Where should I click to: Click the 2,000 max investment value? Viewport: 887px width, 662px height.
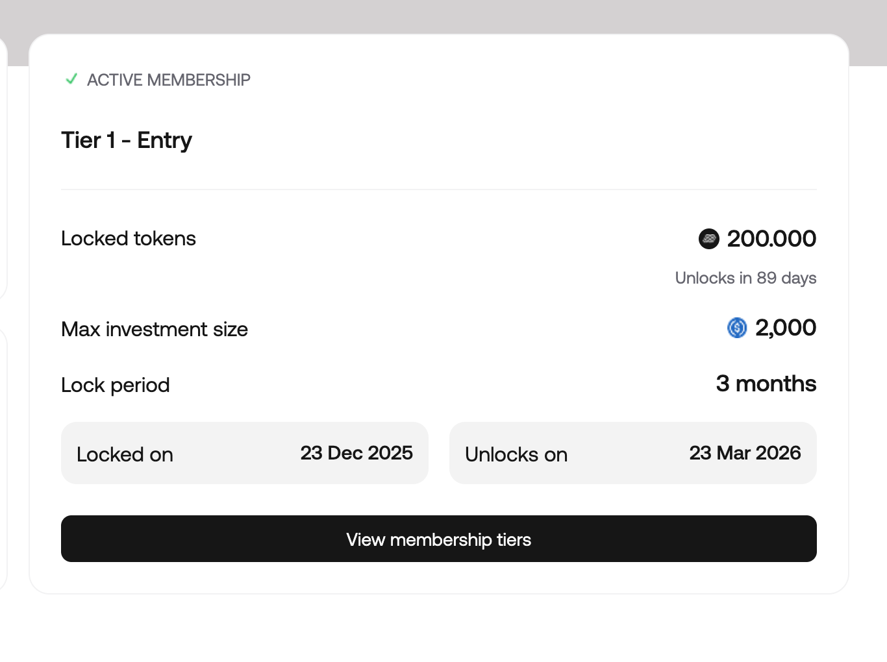tap(785, 328)
